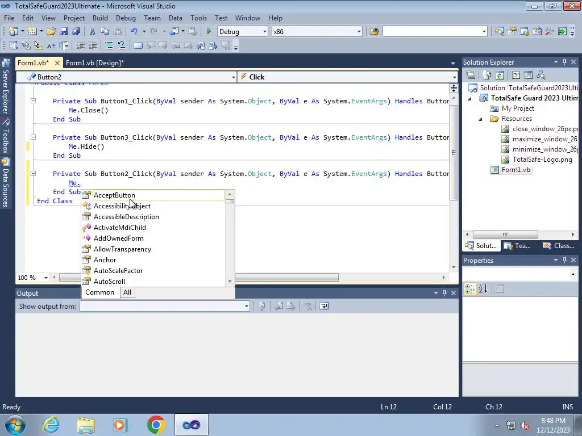Open the Toolbox with the tools icon
Viewport: 582px width, 436px height.
pyautogui.click(x=550, y=32)
